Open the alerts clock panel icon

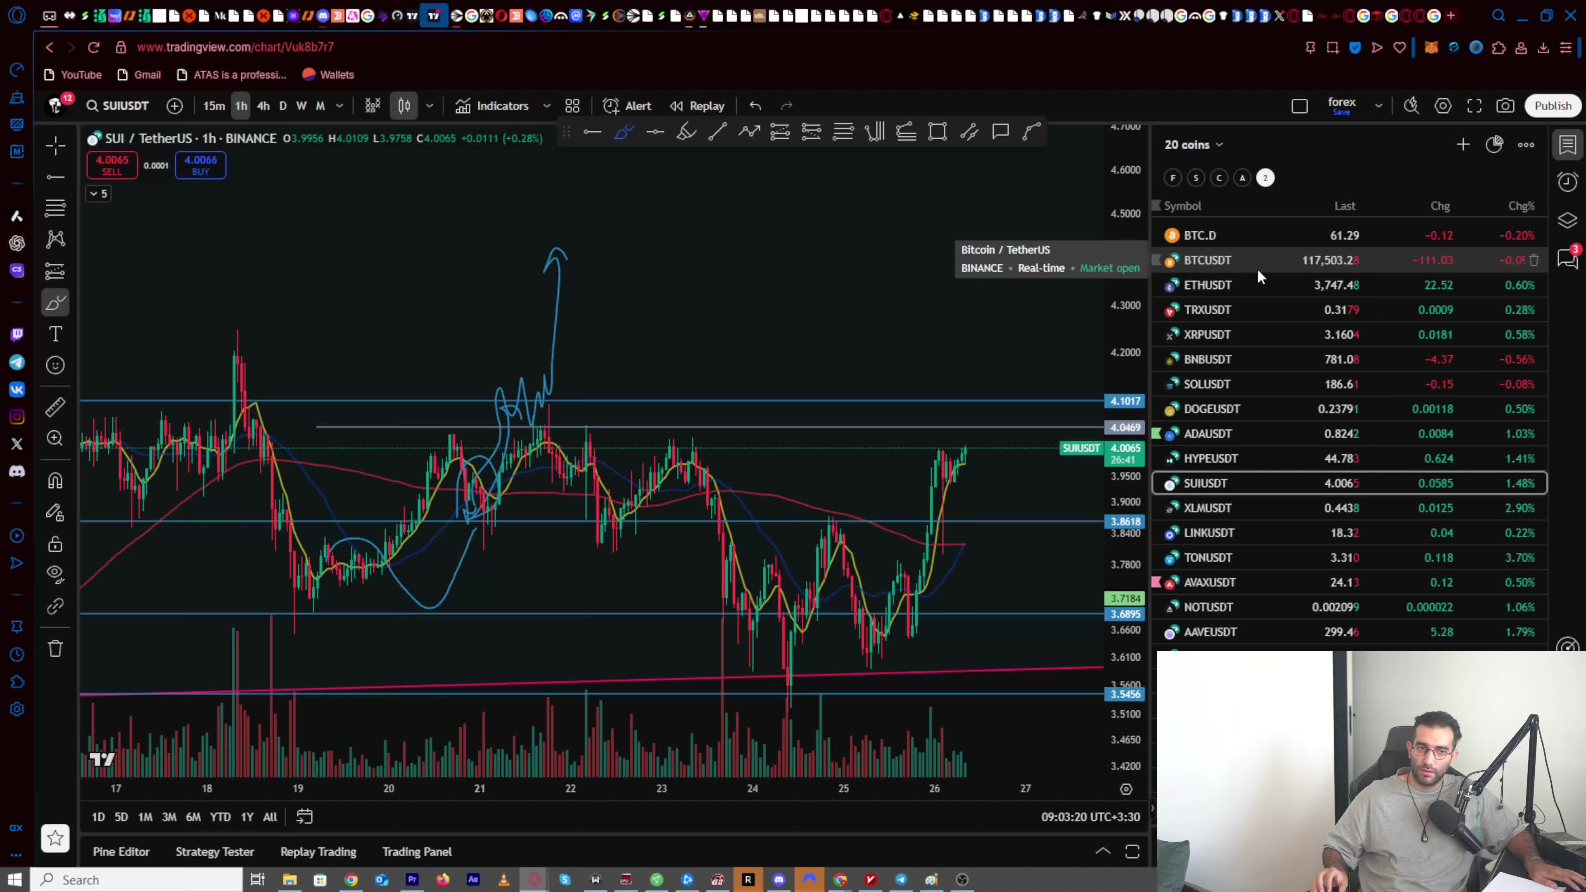(1567, 182)
